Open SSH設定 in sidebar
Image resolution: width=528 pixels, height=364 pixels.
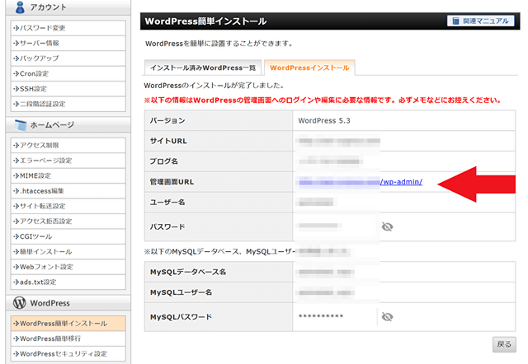[x=68, y=89]
